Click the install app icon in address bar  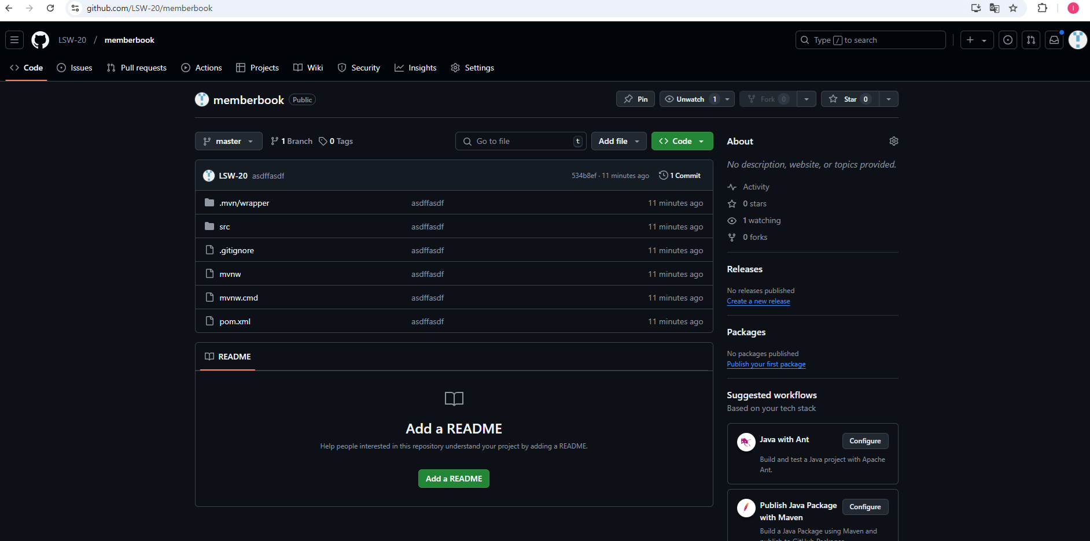point(976,8)
